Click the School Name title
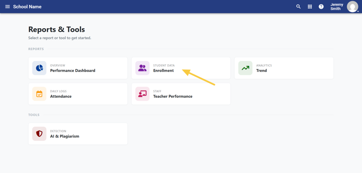Image resolution: width=362 pixels, height=173 pixels. pos(27,7)
